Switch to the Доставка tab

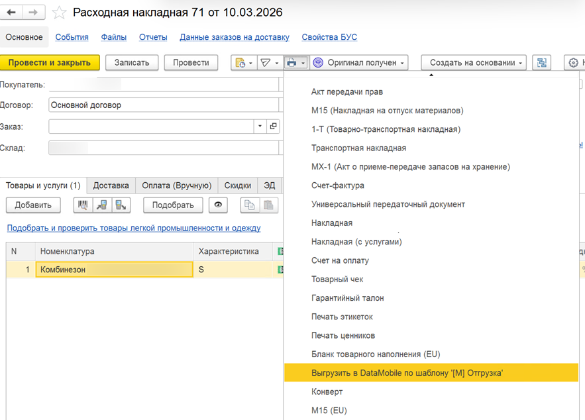[111, 185]
